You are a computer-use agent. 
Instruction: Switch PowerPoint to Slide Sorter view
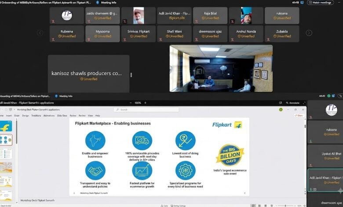259,206
